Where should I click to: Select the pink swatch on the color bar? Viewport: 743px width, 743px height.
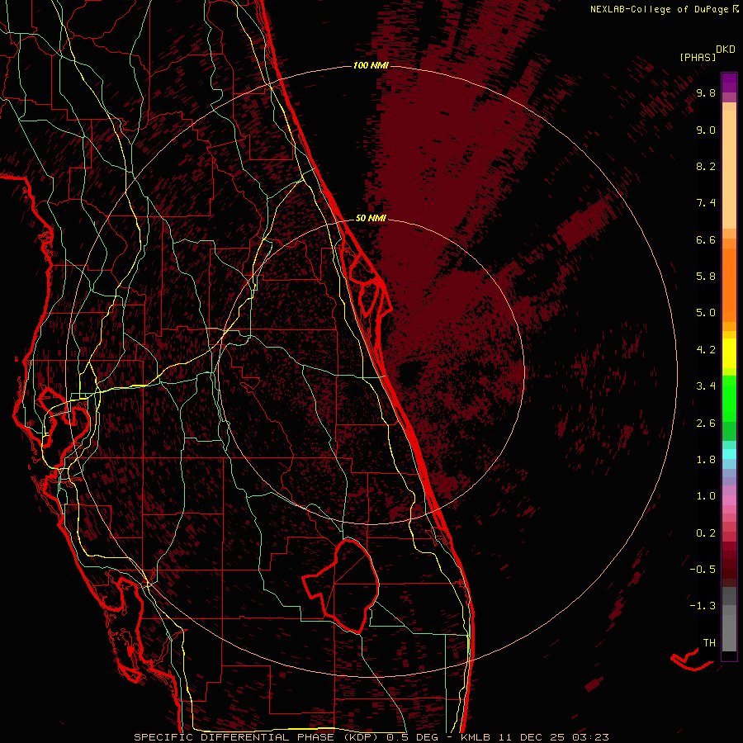click(x=729, y=500)
